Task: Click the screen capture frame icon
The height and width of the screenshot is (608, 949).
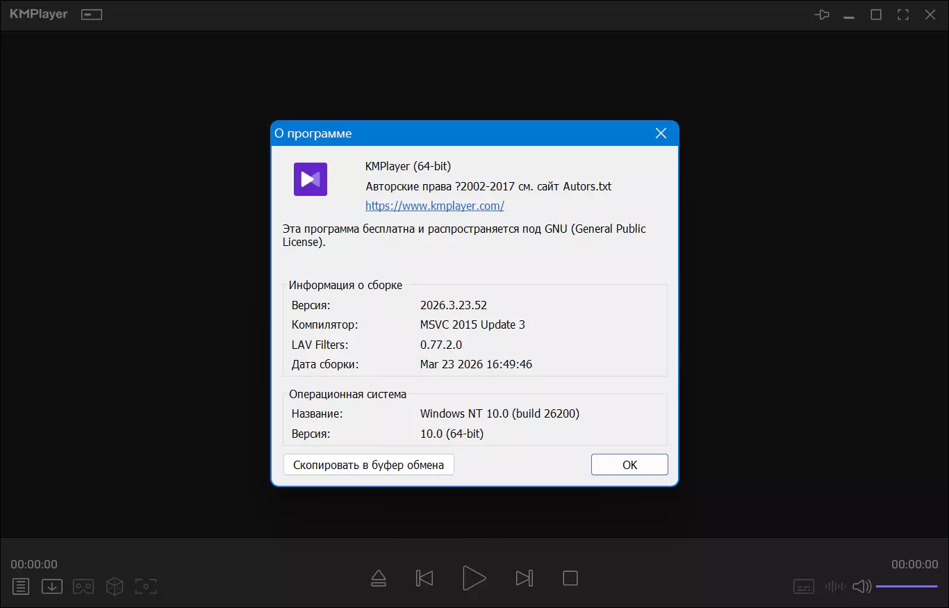Action: coord(146,586)
